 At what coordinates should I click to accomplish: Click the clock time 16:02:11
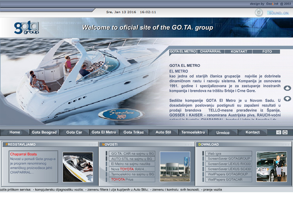(148, 12)
